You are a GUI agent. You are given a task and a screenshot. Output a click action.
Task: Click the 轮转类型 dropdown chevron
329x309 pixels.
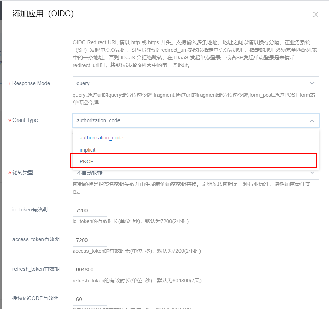(x=312, y=173)
